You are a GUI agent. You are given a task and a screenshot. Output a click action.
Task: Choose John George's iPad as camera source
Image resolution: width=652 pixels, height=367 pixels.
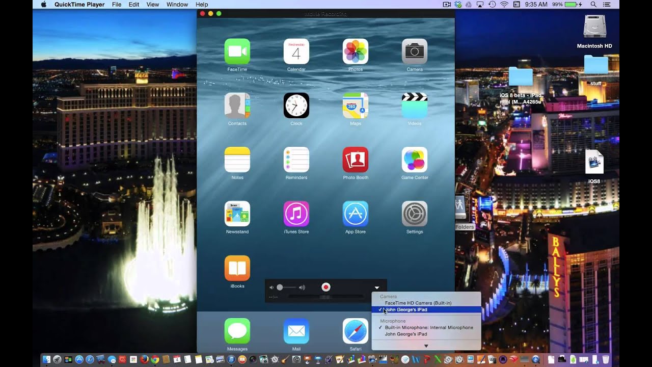pyautogui.click(x=426, y=309)
